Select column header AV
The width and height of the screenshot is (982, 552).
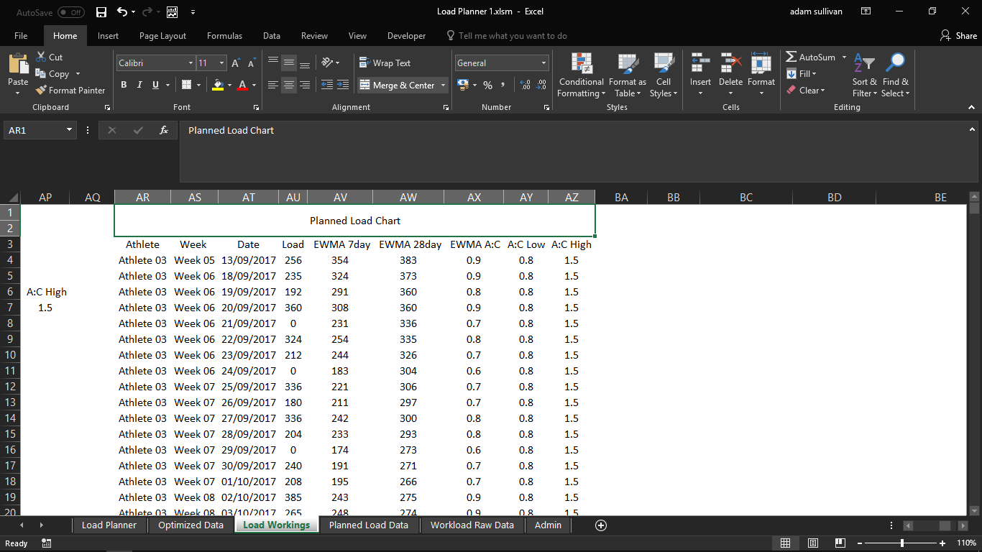pos(340,198)
